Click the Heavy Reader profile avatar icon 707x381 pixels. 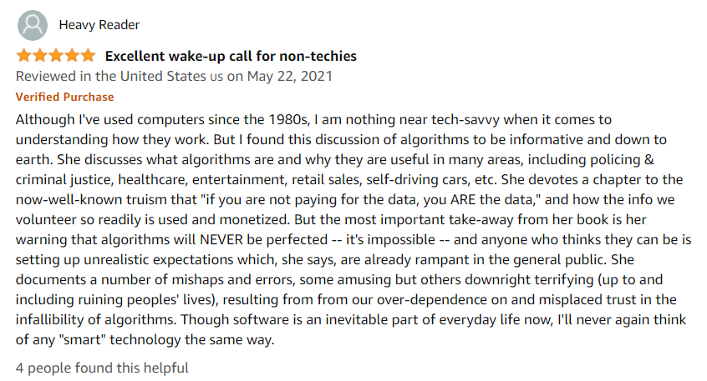pos(33,25)
